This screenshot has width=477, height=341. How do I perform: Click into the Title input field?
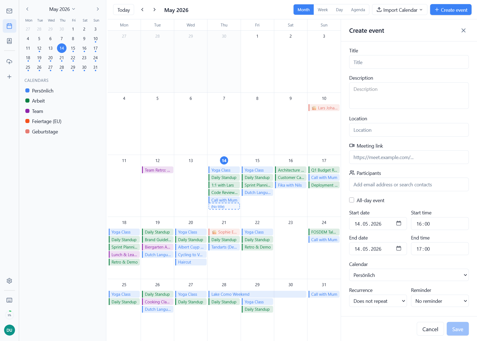point(409,62)
